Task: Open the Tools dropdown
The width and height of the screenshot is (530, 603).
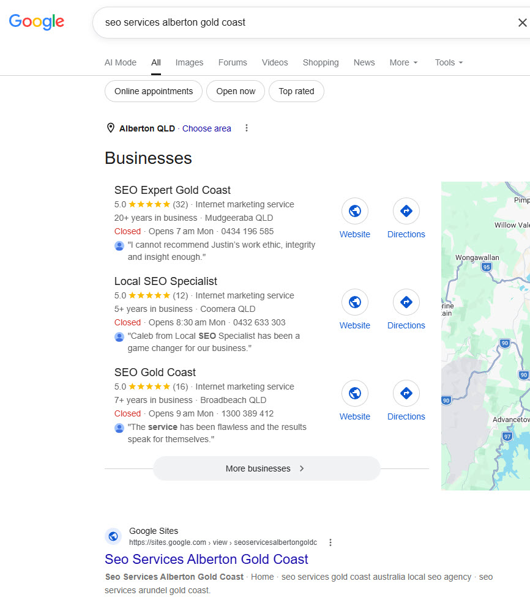Action: (449, 62)
